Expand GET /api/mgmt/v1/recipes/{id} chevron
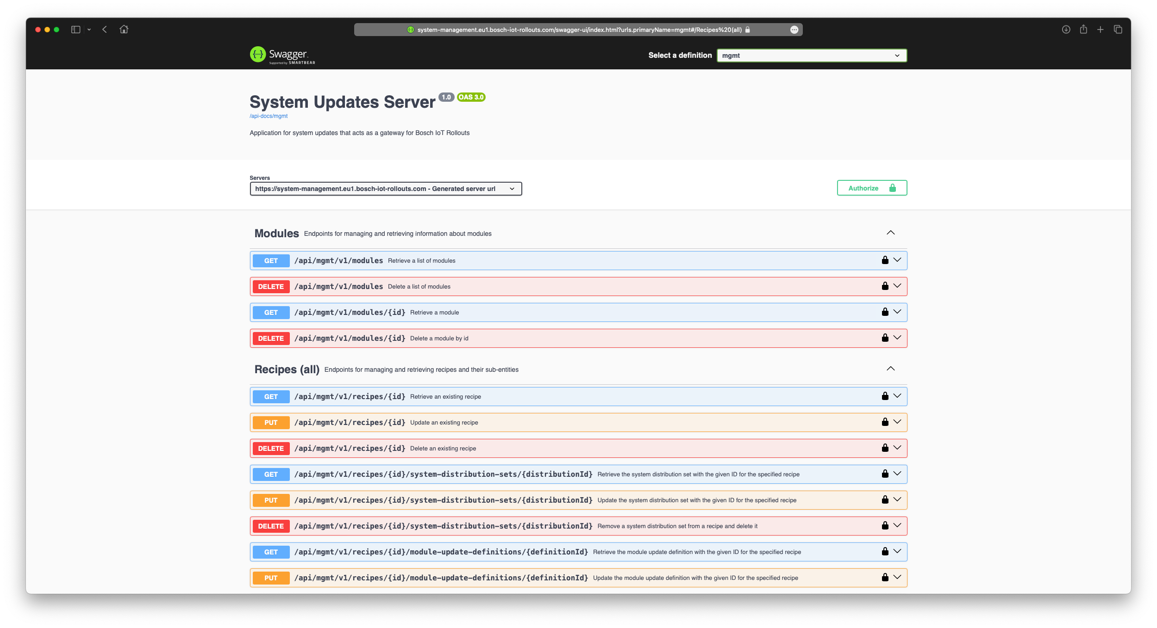 pos(897,396)
